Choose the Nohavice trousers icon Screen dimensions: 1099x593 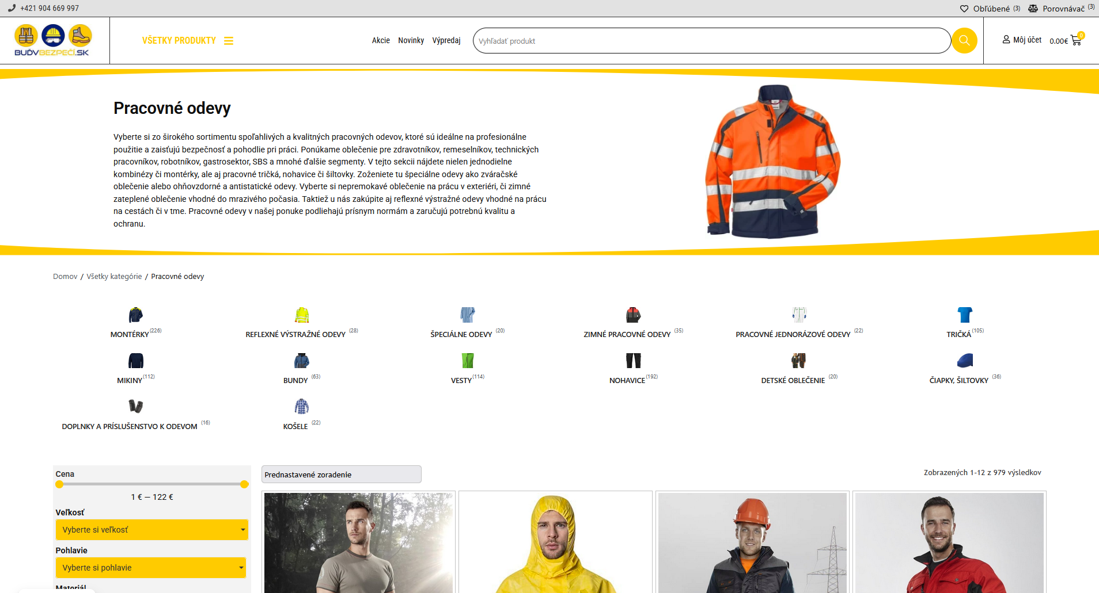click(x=633, y=361)
